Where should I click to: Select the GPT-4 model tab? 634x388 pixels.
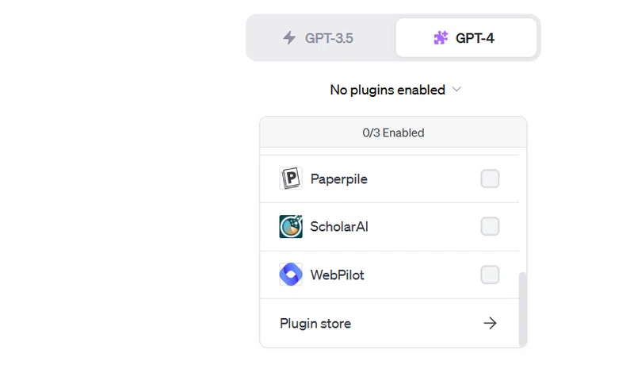coord(466,37)
